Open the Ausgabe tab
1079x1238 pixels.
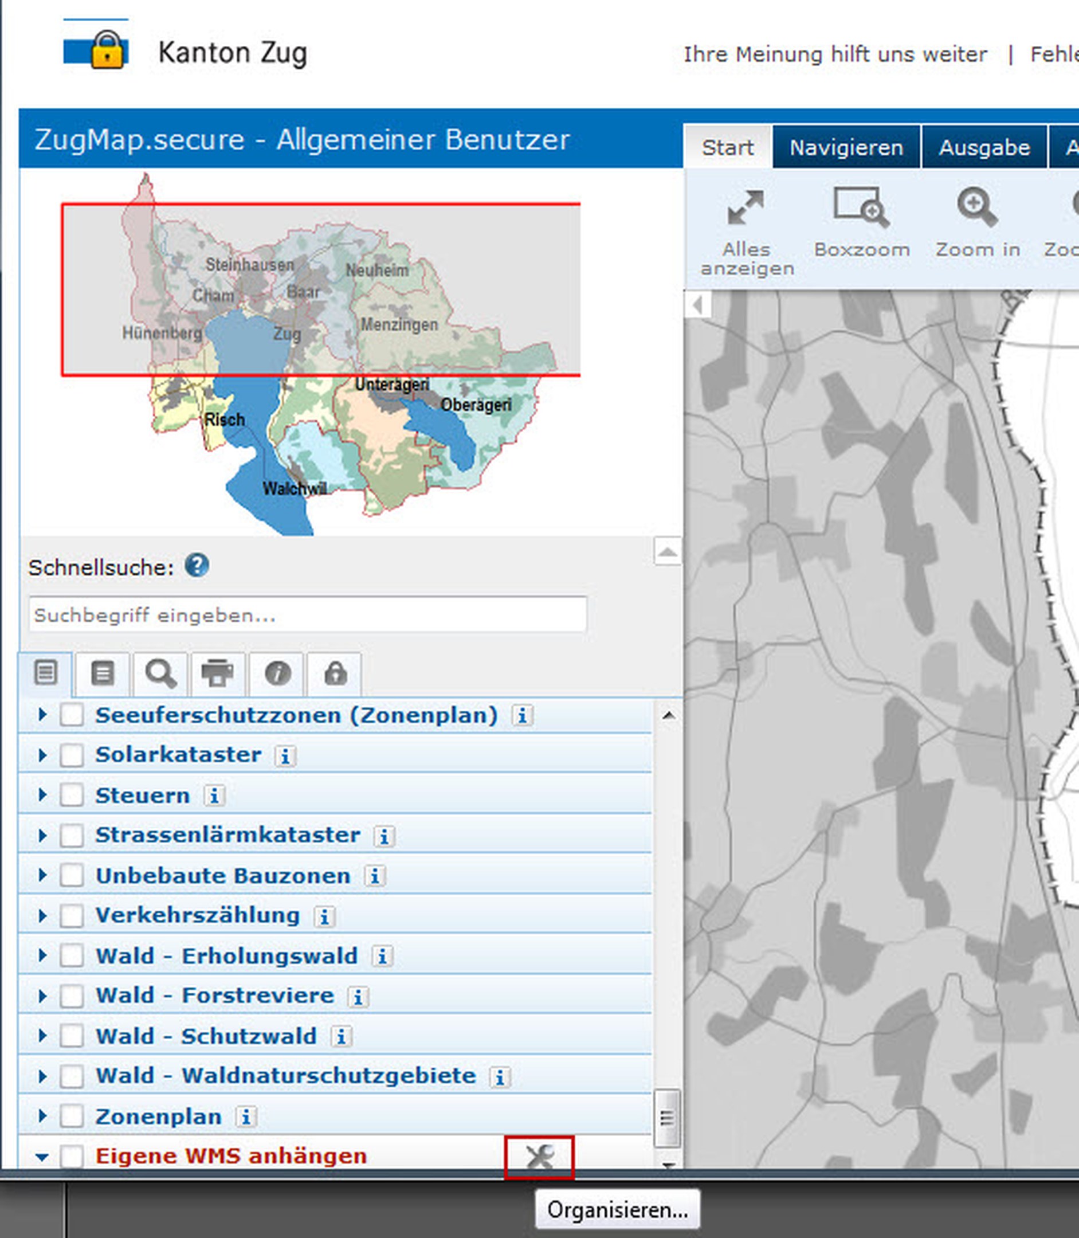pos(984,147)
